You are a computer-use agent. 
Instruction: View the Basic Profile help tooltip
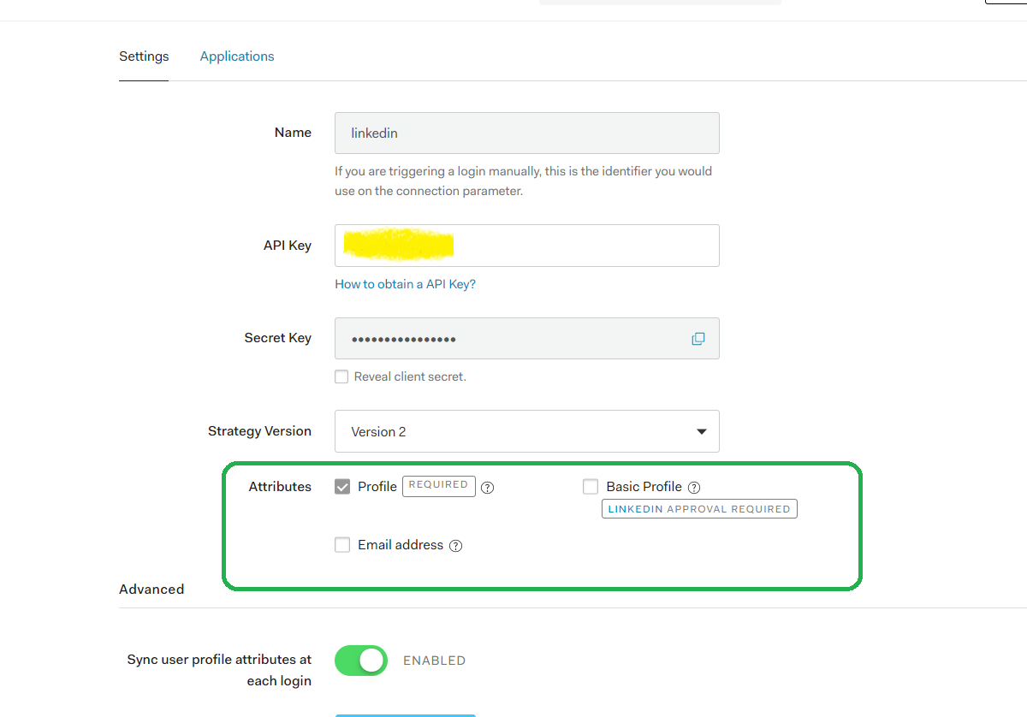point(696,487)
